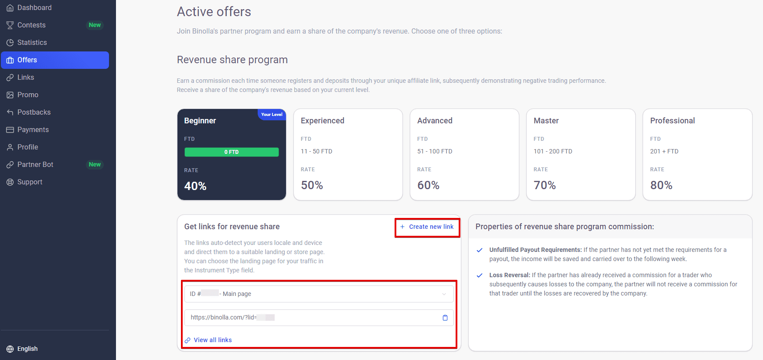Click the dropdown chevron in link selector
Screen dimensions: 763x360
click(x=444, y=294)
